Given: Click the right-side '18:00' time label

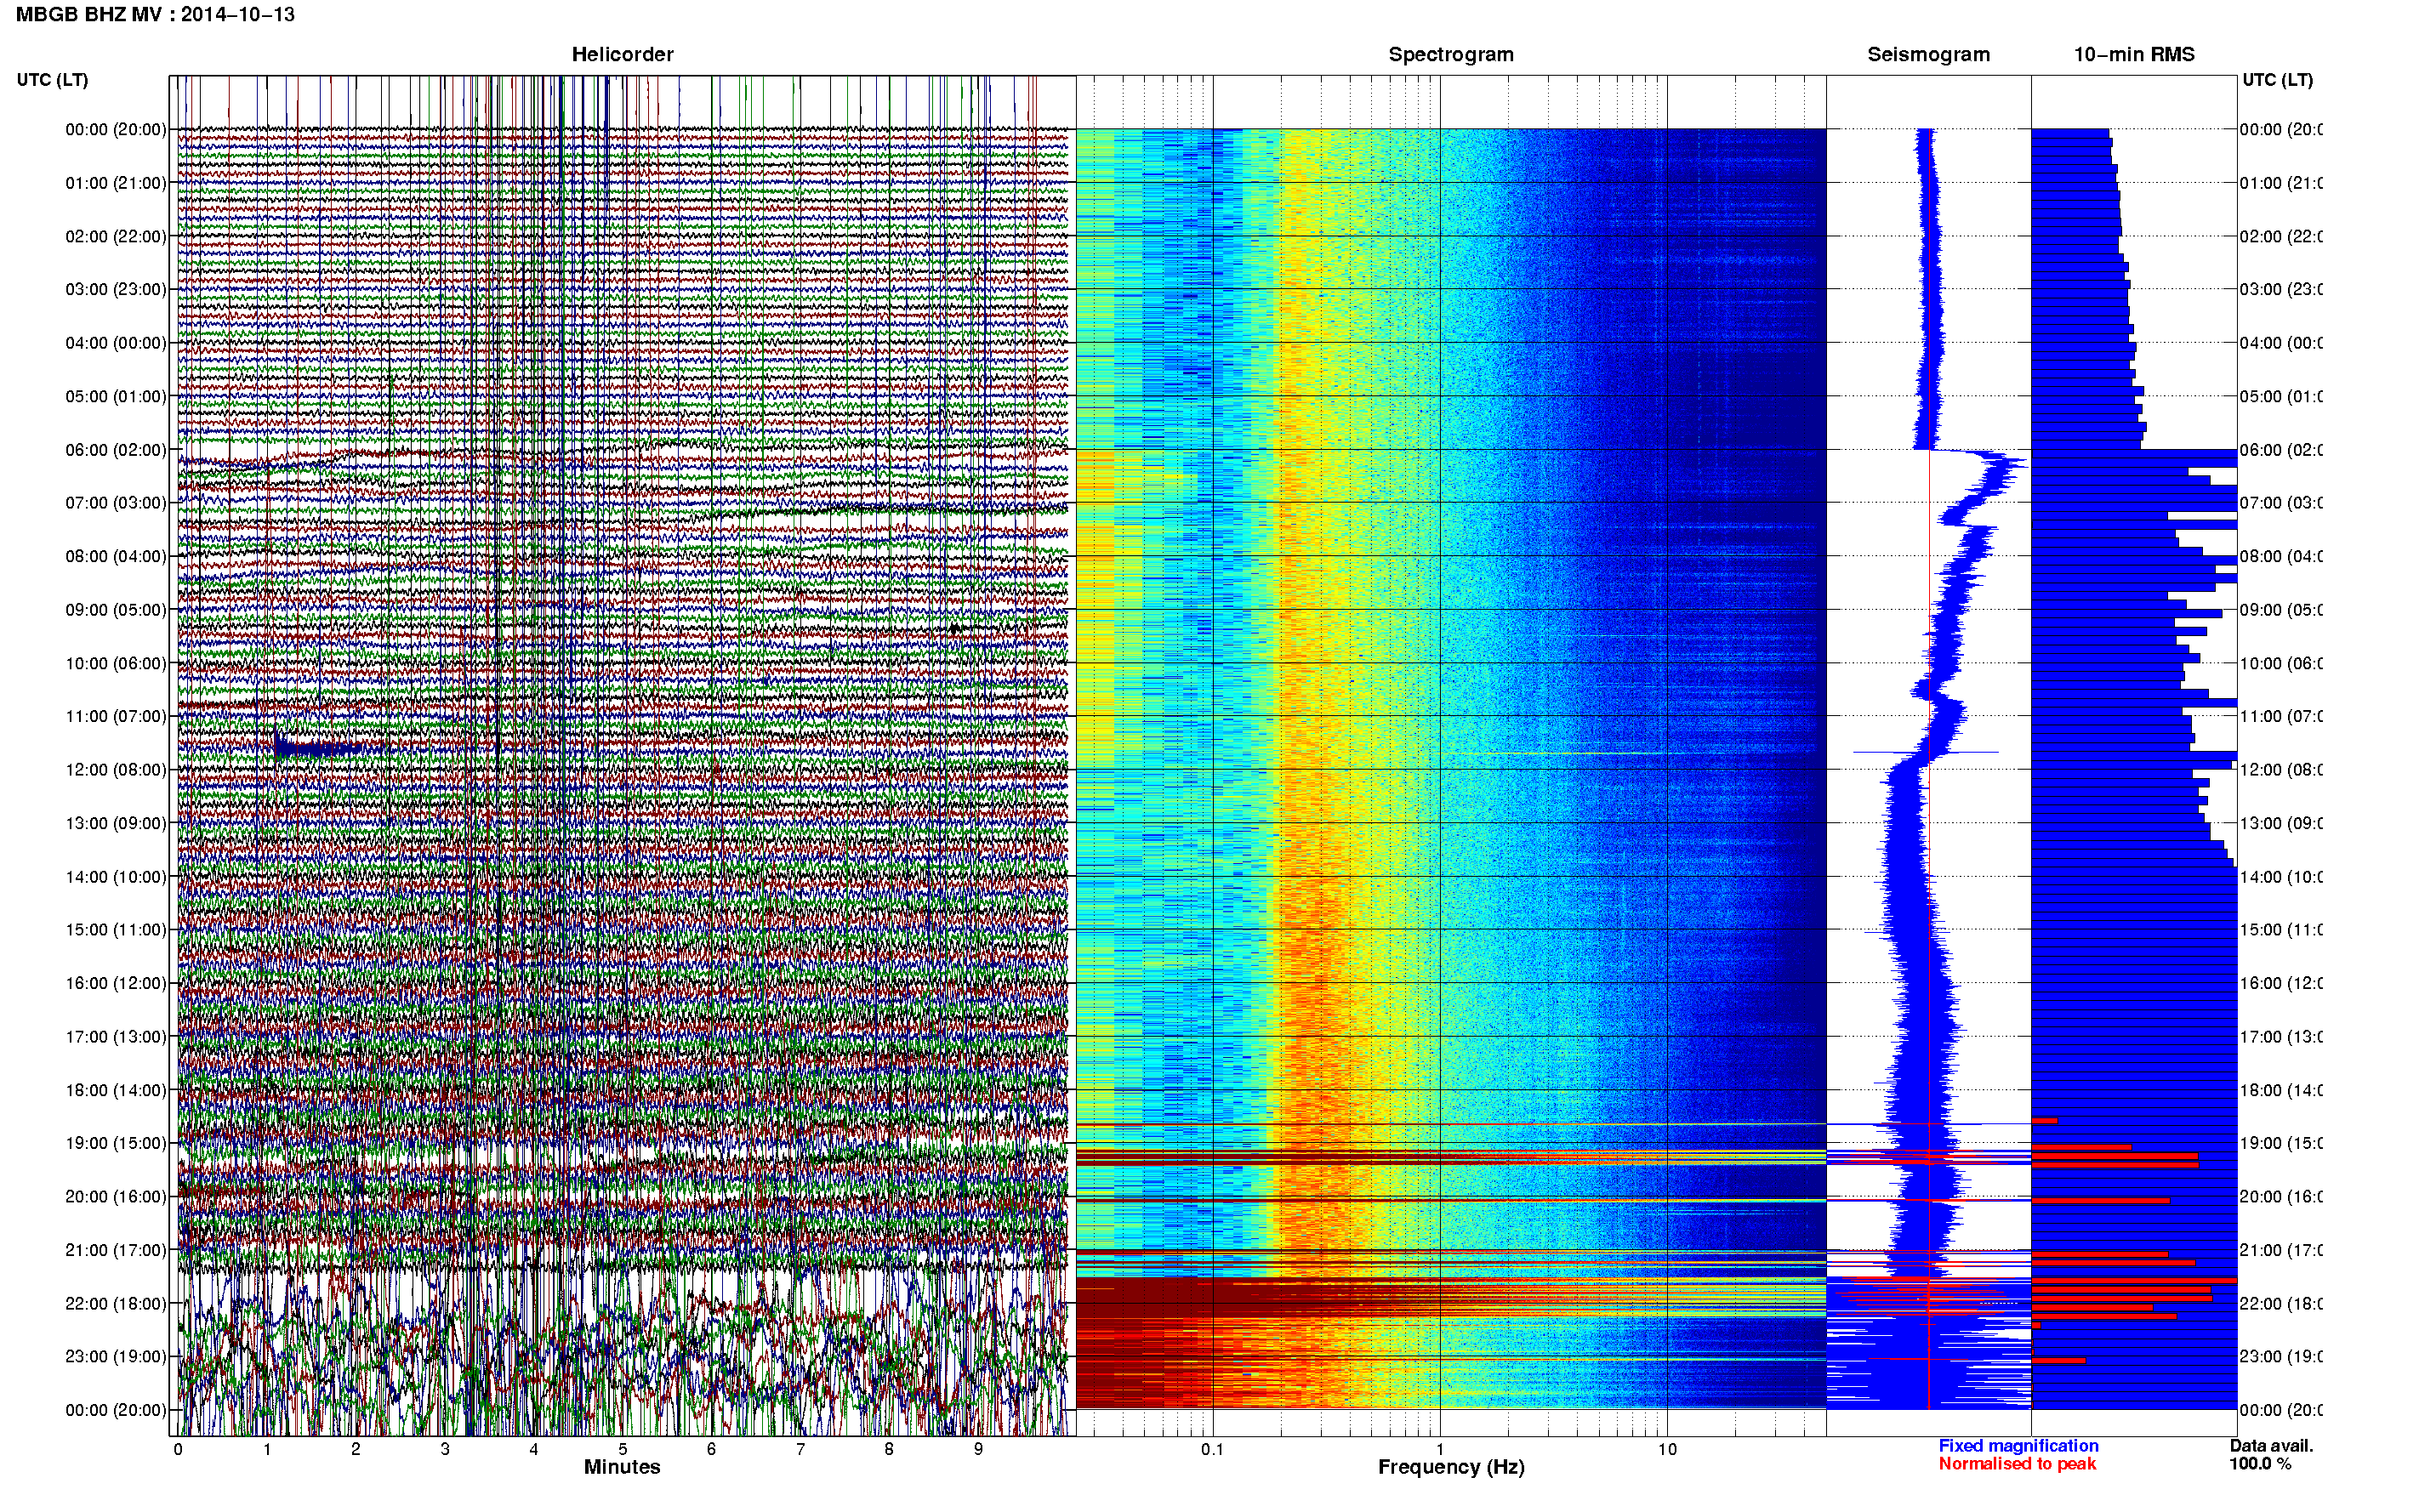Looking at the screenshot, I should click(2280, 1090).
